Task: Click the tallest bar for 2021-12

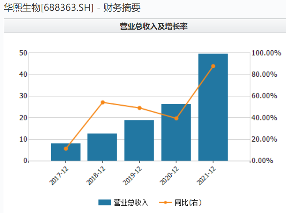Action: pyautogui.click(x=213, y=107)
